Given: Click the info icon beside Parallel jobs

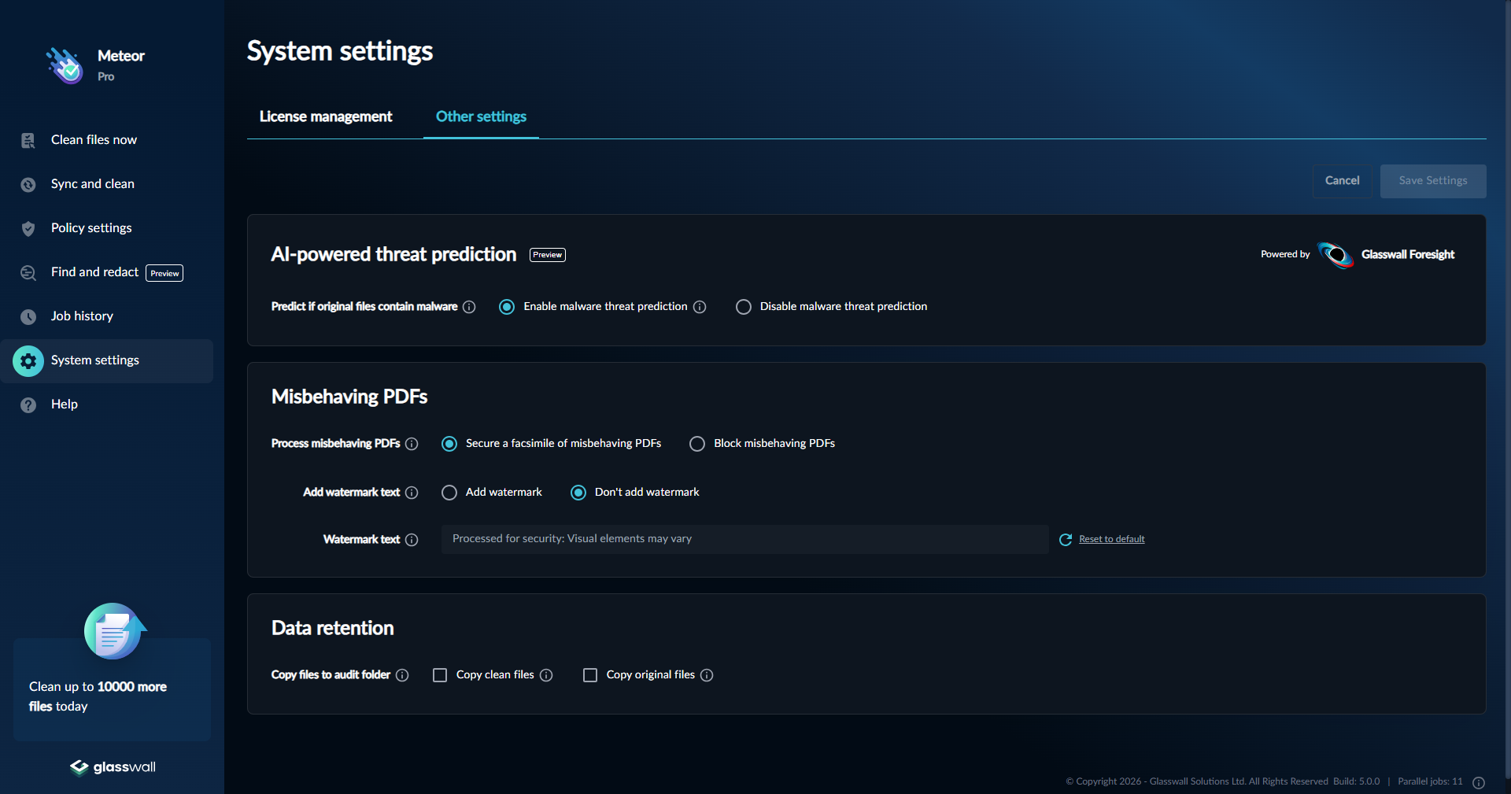Looking at the screenshot, I should click(1479, 783).
